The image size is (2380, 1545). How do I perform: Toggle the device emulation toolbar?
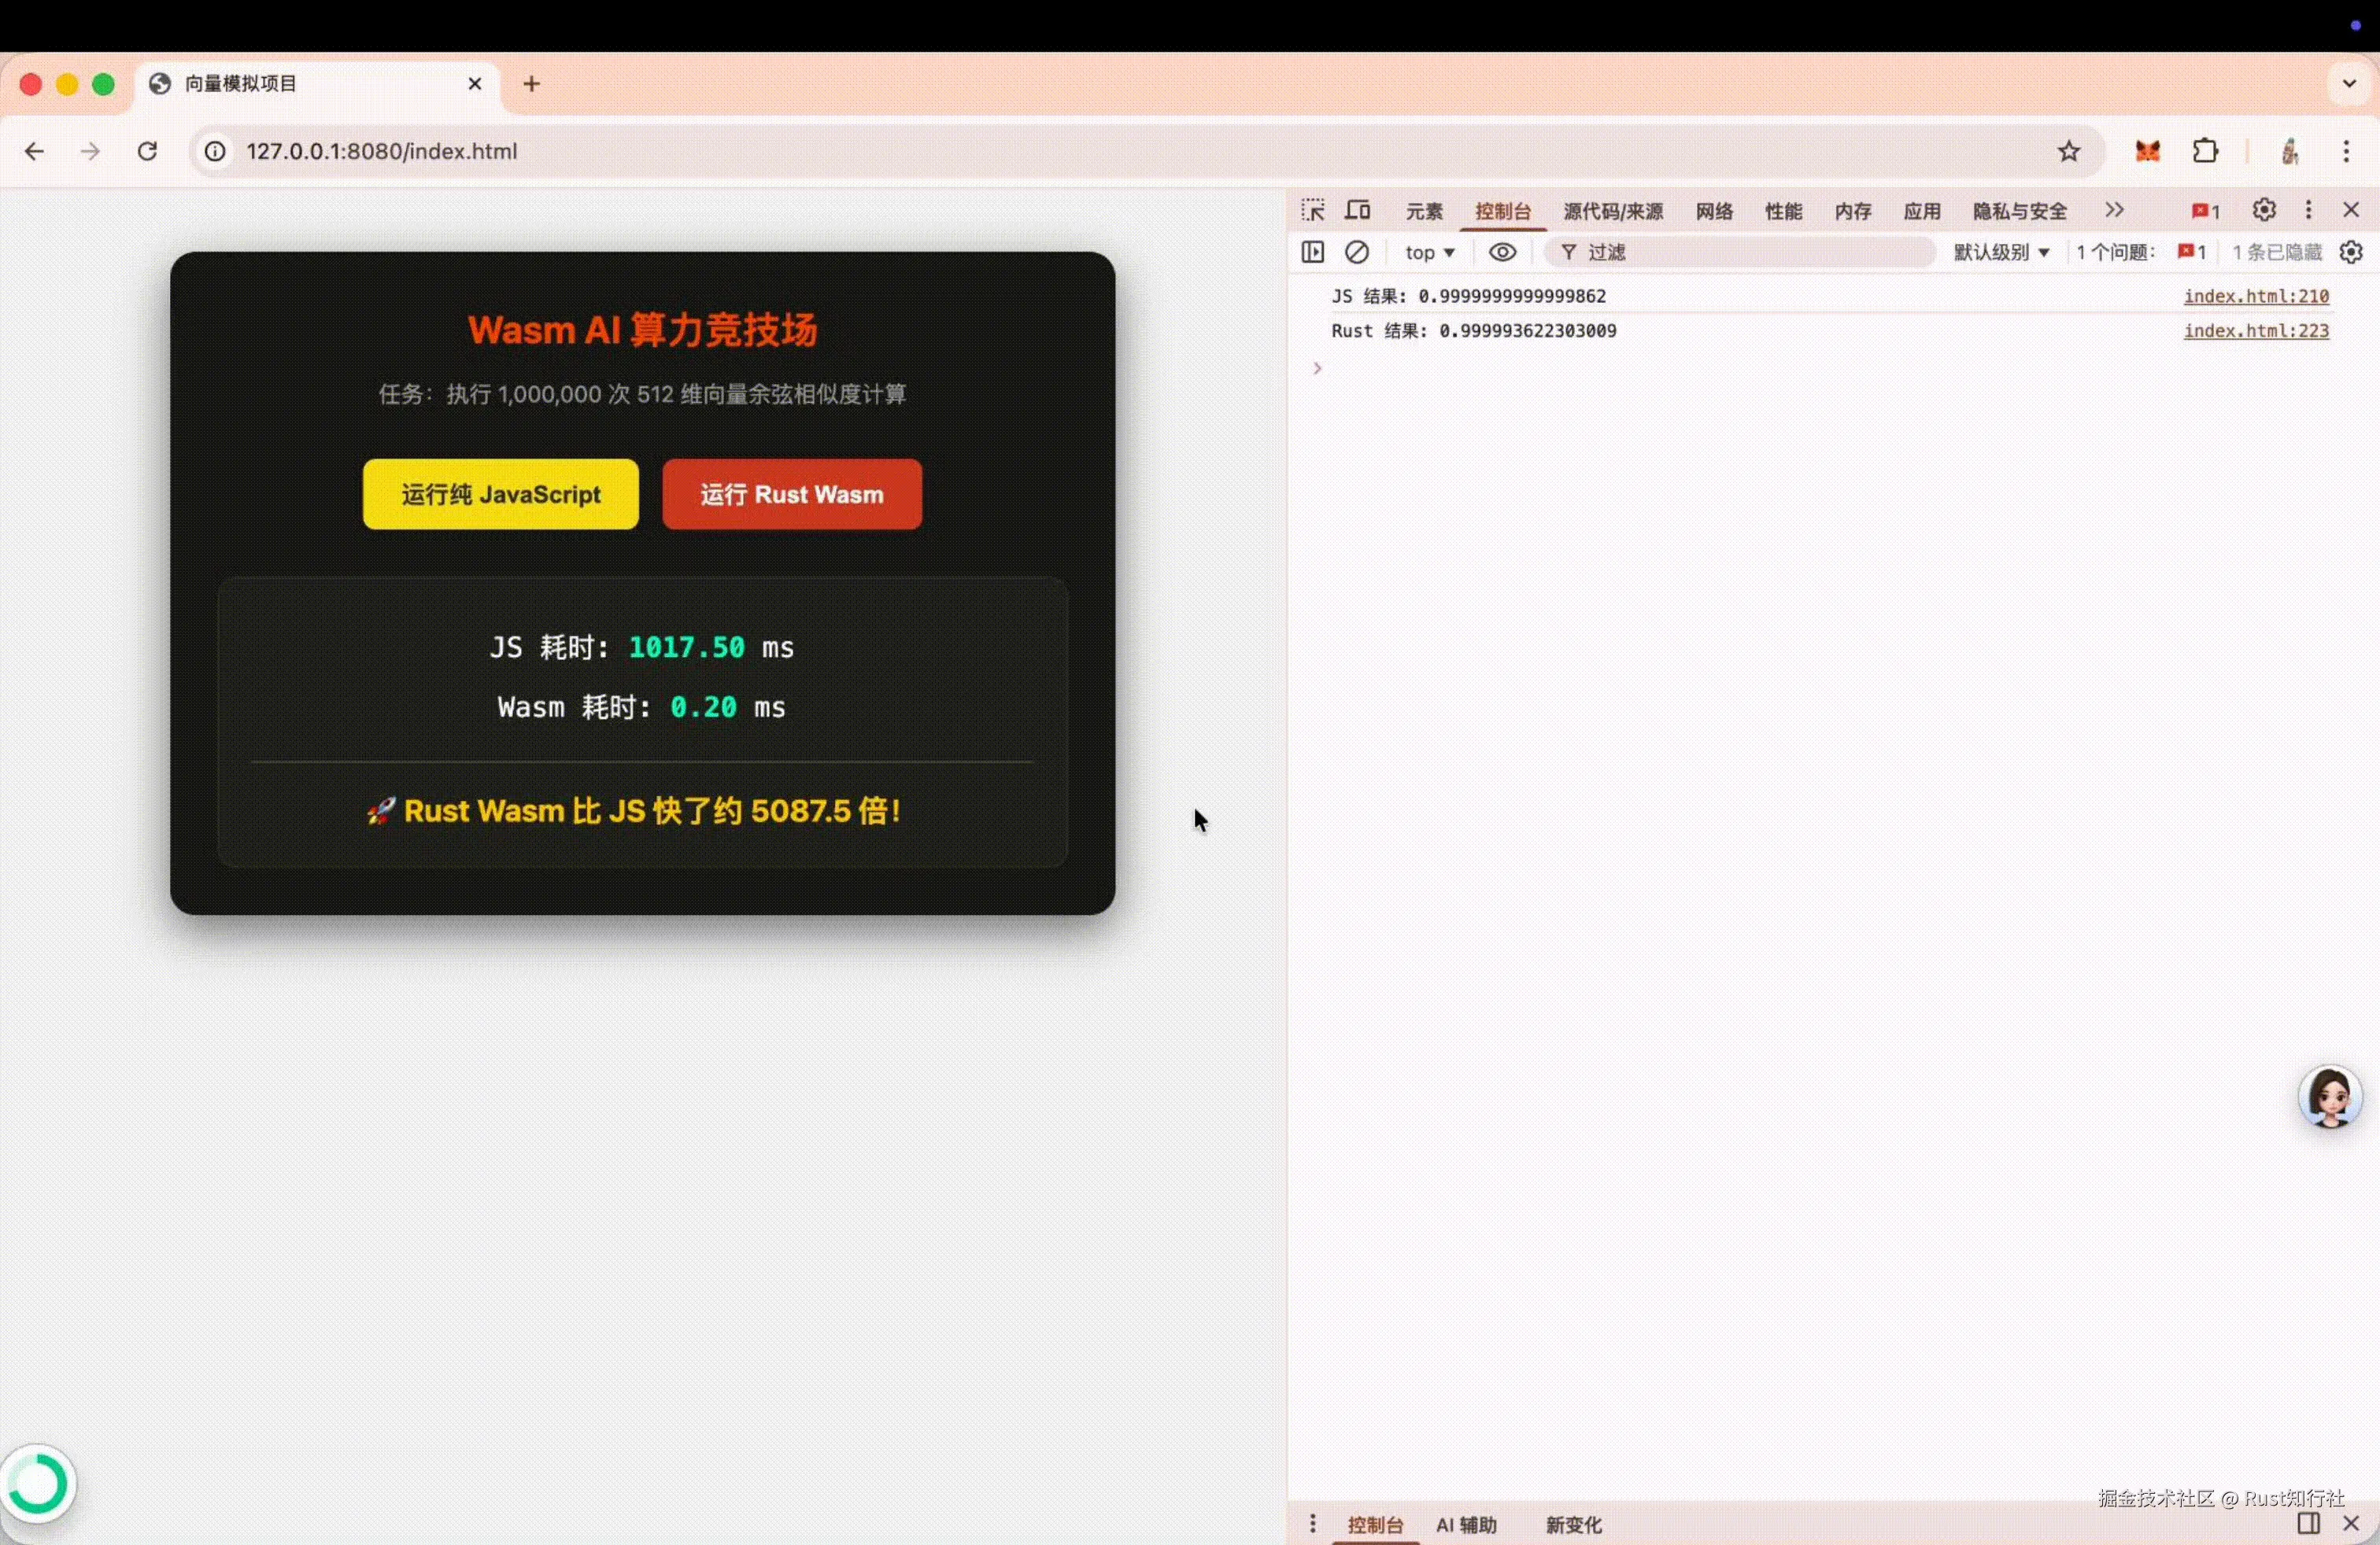click(x=1357, y=210)
